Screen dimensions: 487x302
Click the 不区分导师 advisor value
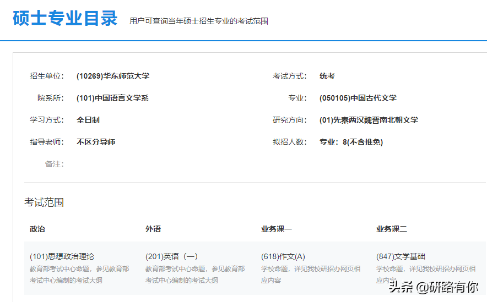[x=96, y=142]
